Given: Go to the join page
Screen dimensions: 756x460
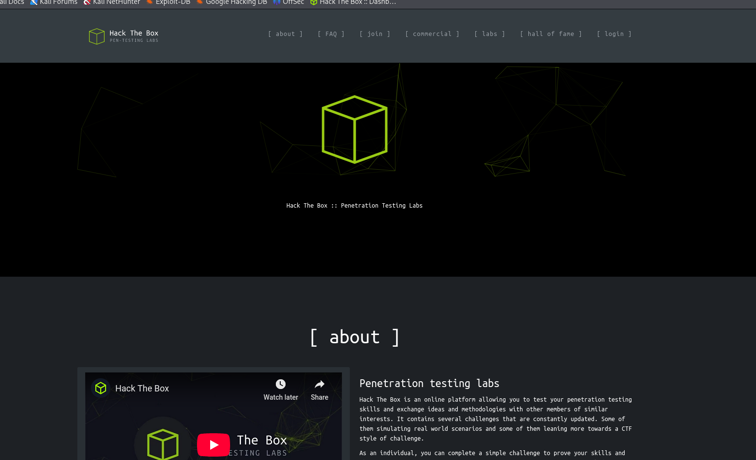Looking at the screenshot, I should tap(375, 34).
